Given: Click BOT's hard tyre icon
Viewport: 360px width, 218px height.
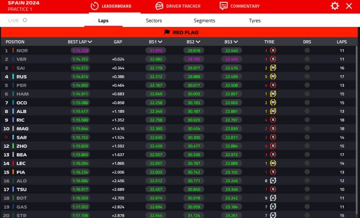Looking at the screenshot, I should coord(273,198).
